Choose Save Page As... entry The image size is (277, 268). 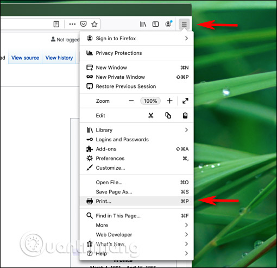tap(137, 192)
